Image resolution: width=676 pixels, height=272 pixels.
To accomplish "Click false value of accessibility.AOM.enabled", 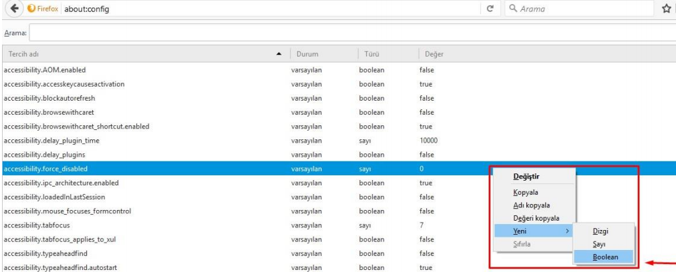I will pyautogui.click(x=427, y=70).
